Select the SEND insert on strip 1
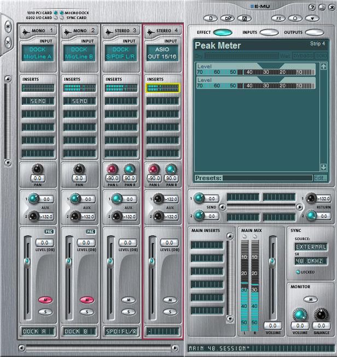337x357 pixels. tap(38, 101)
